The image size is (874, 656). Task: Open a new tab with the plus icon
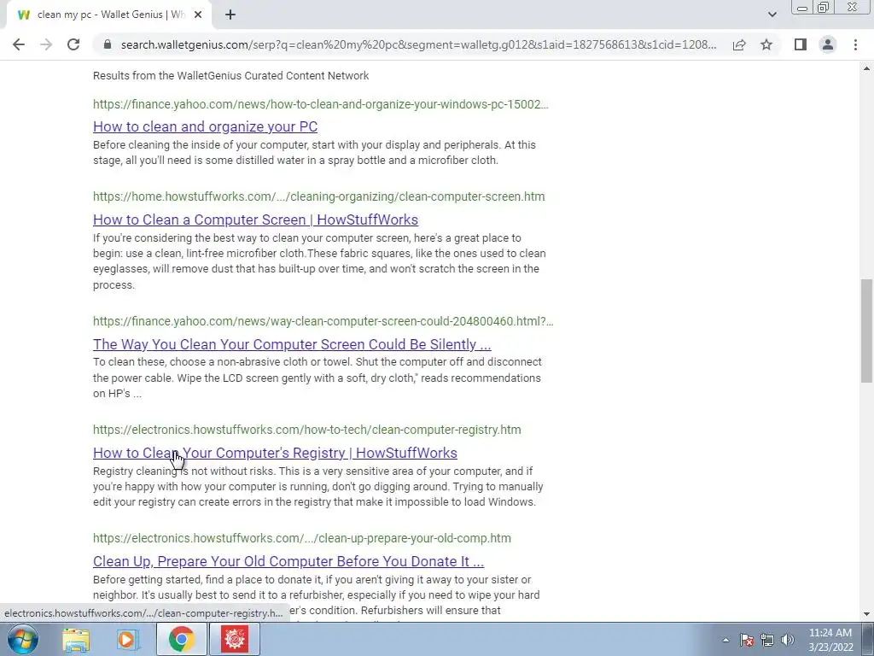pos(230,15)
